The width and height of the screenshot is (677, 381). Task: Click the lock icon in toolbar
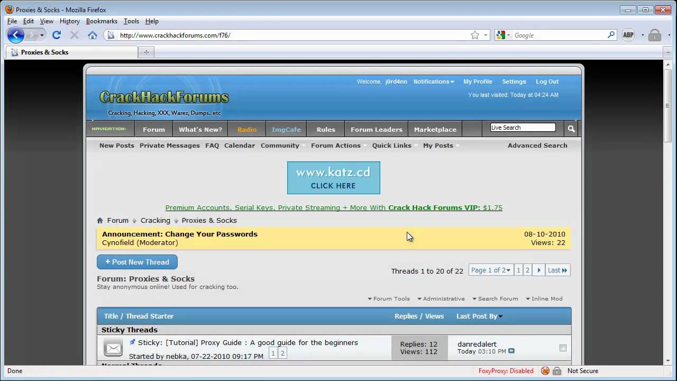point(655,35)
